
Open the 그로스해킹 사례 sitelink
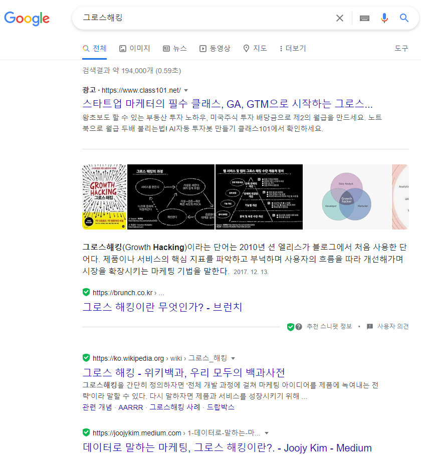pos(175,407)
